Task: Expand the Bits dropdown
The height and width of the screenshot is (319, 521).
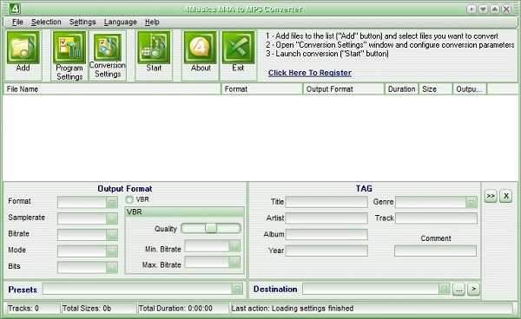Action: click(112, 267)
